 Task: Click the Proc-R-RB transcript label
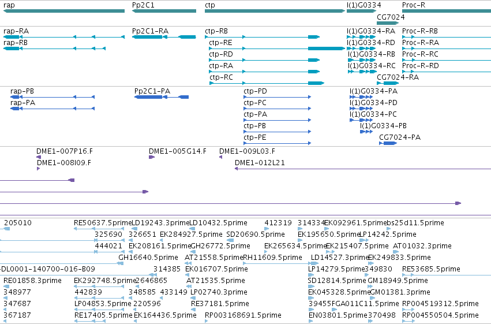tap(420, 31)
